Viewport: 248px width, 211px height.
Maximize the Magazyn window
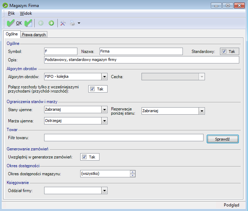[x=228, y=6]
